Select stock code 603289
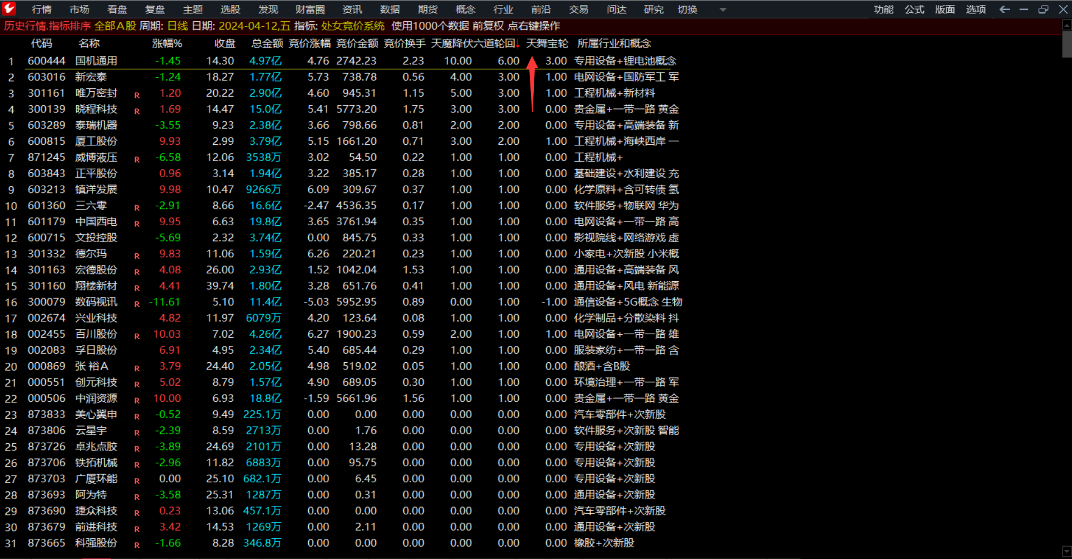1072x559 pixels. pos(46,125)
